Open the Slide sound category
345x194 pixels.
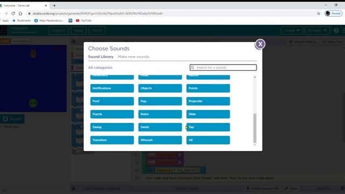[208, 114]
